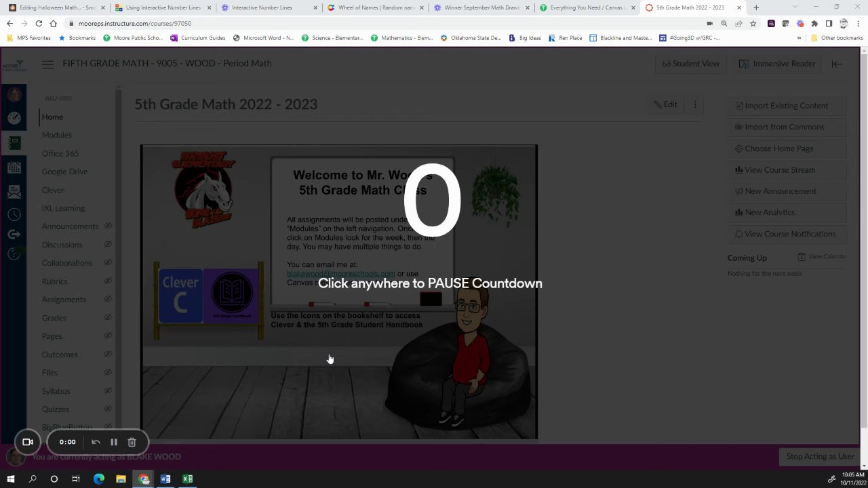Open Chrome's three-dot menu

(x=859, y=23)
